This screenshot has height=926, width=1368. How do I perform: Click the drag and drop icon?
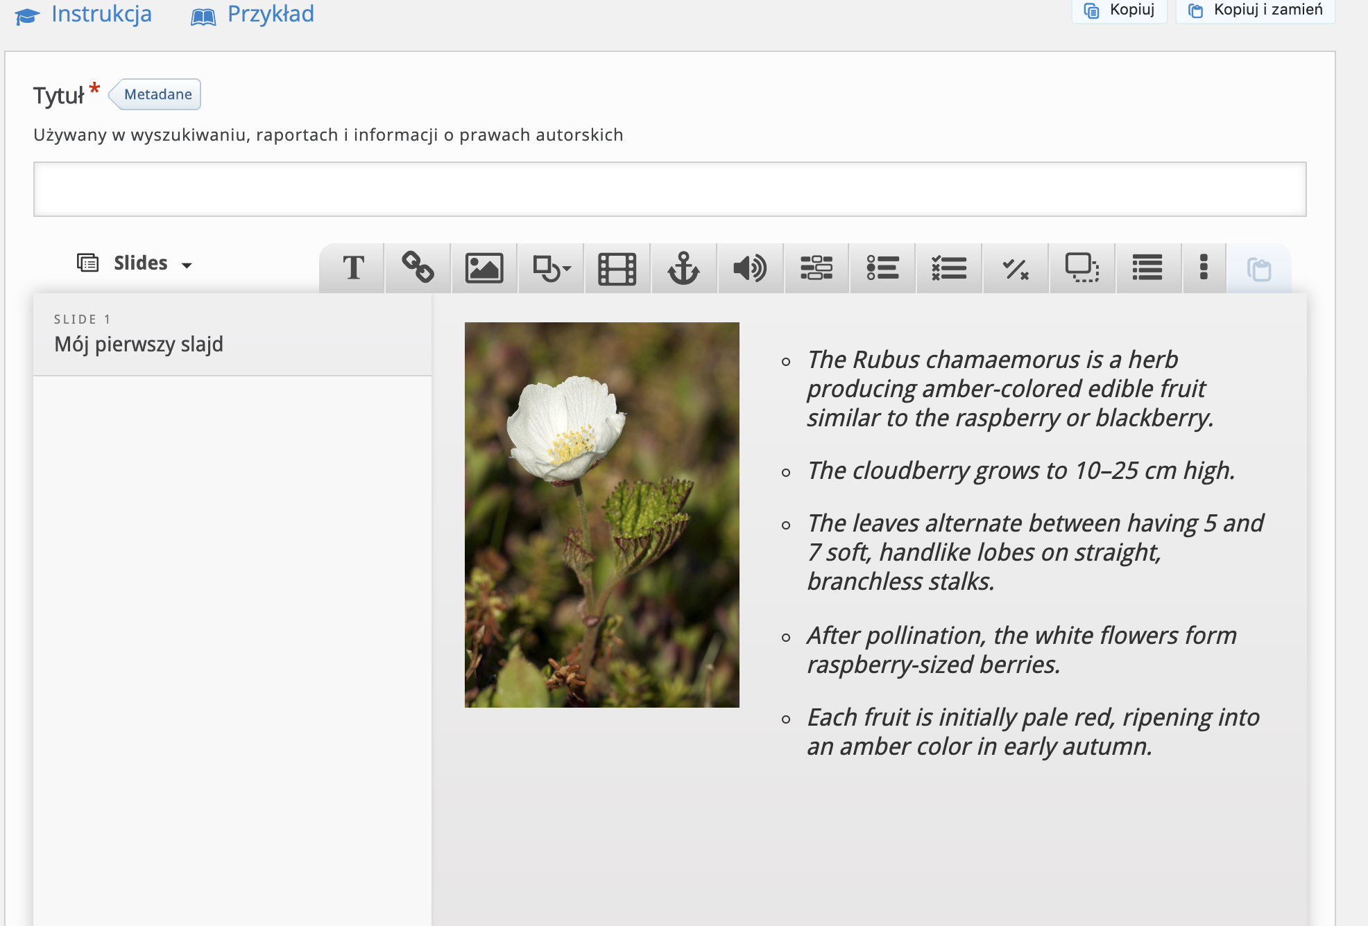pyautogui.click(x=1081, y=268)
